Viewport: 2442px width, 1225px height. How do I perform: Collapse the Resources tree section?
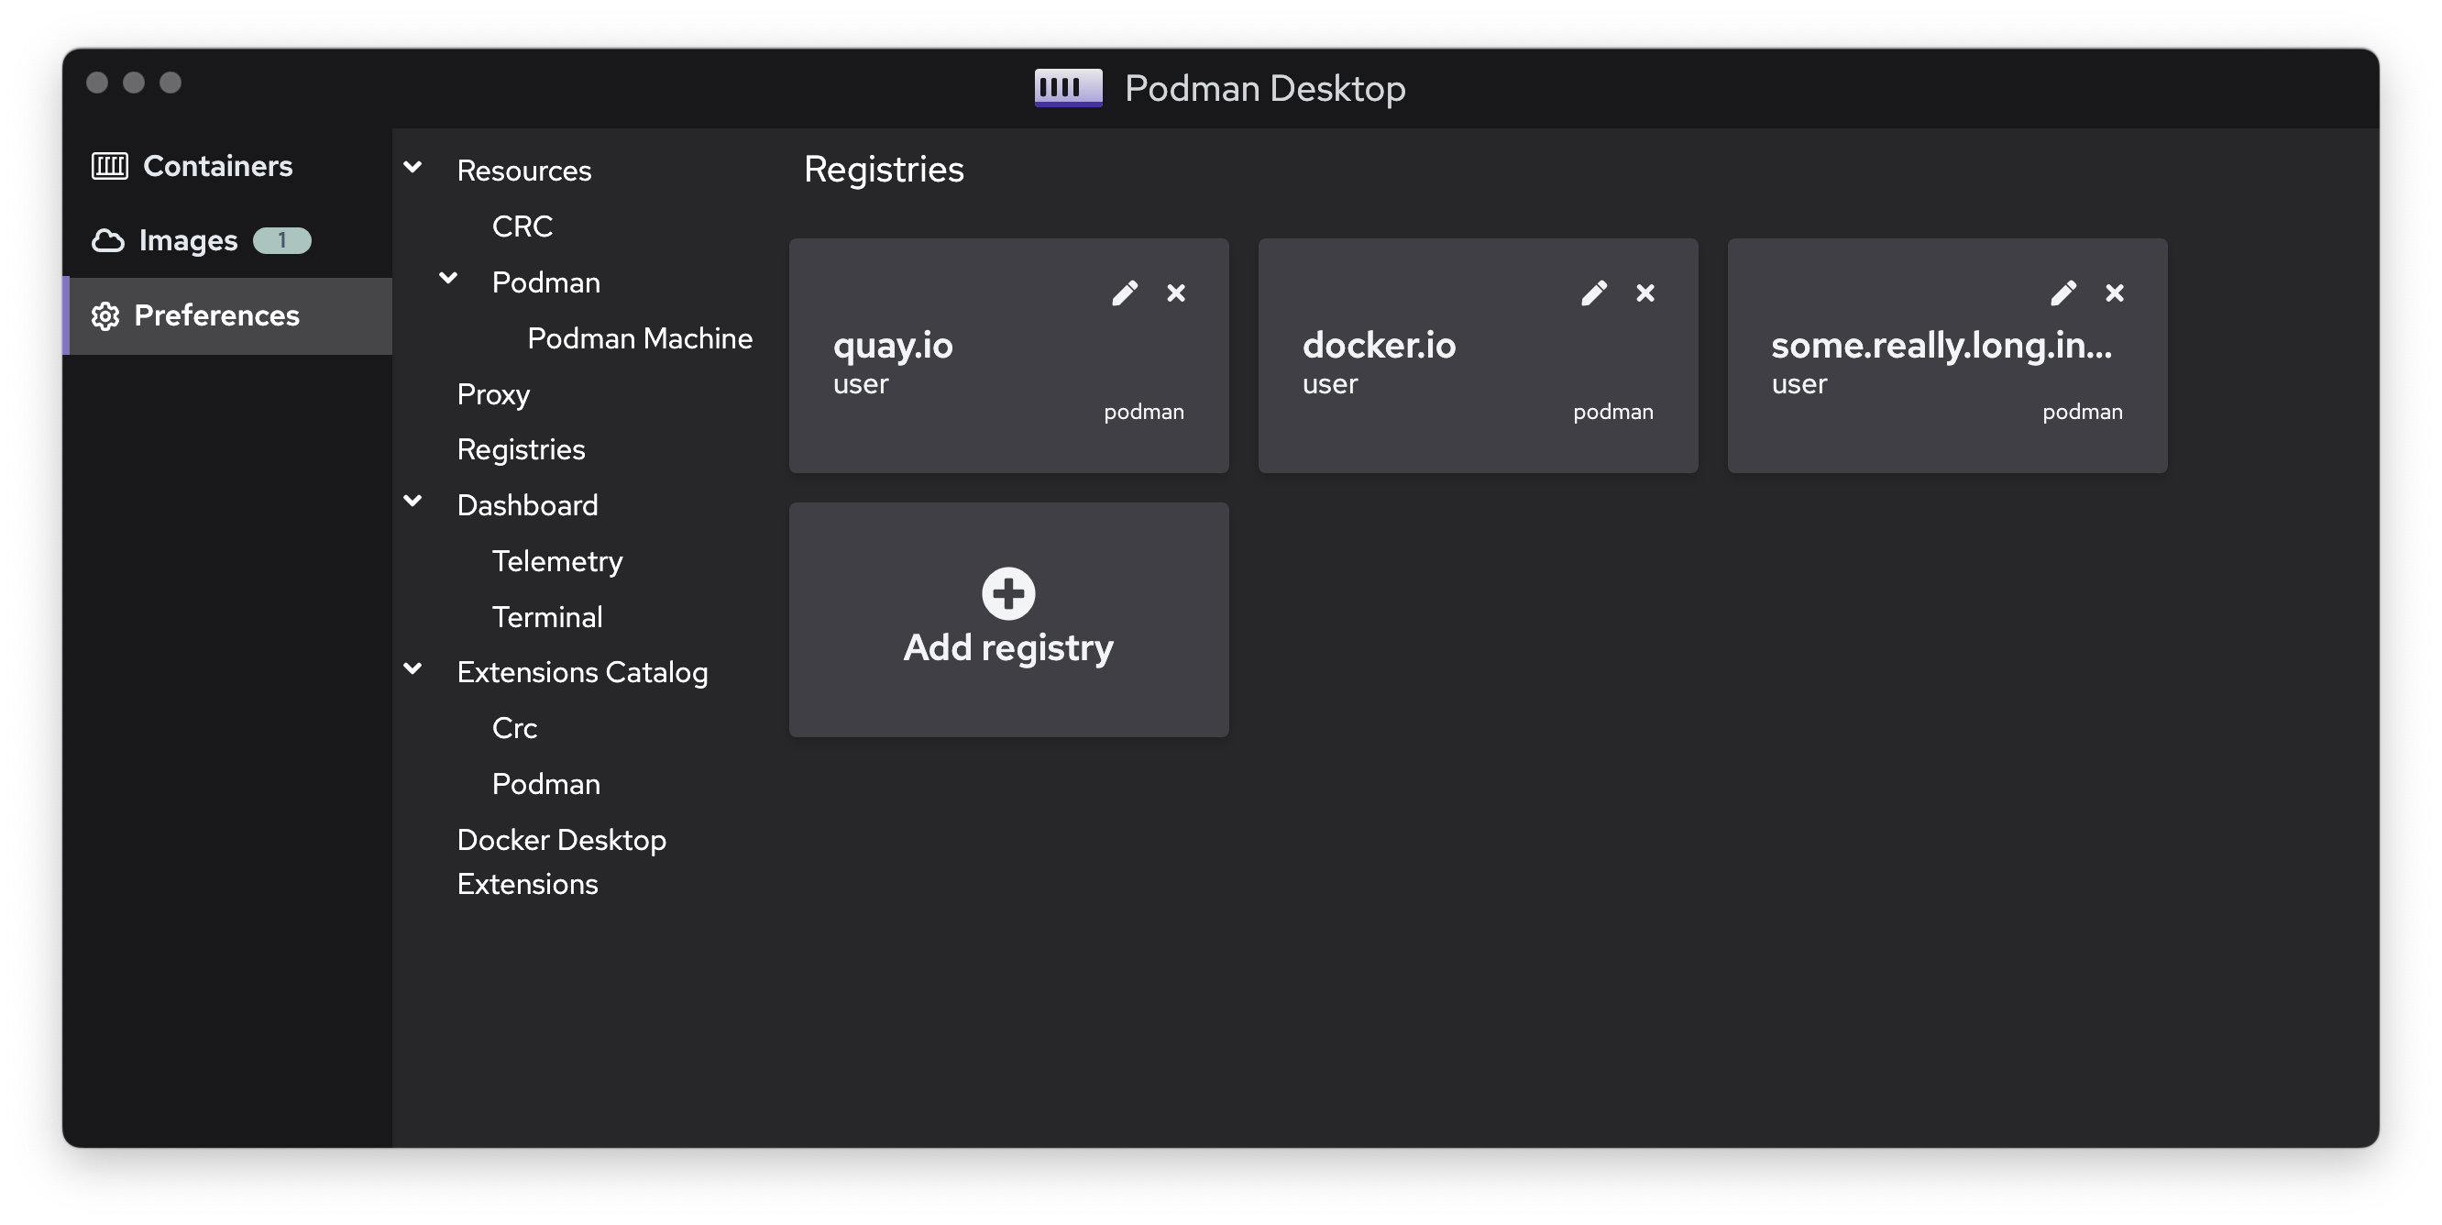[x=412, y=168]
